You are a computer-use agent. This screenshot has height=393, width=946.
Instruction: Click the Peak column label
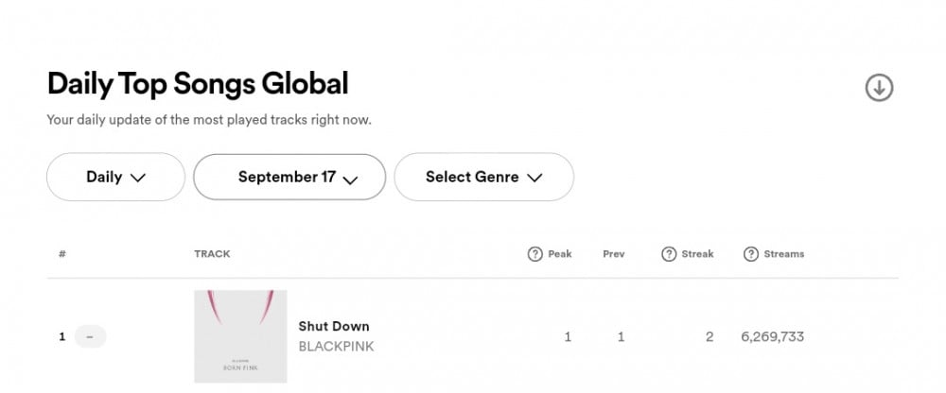(x=560, y=254)
